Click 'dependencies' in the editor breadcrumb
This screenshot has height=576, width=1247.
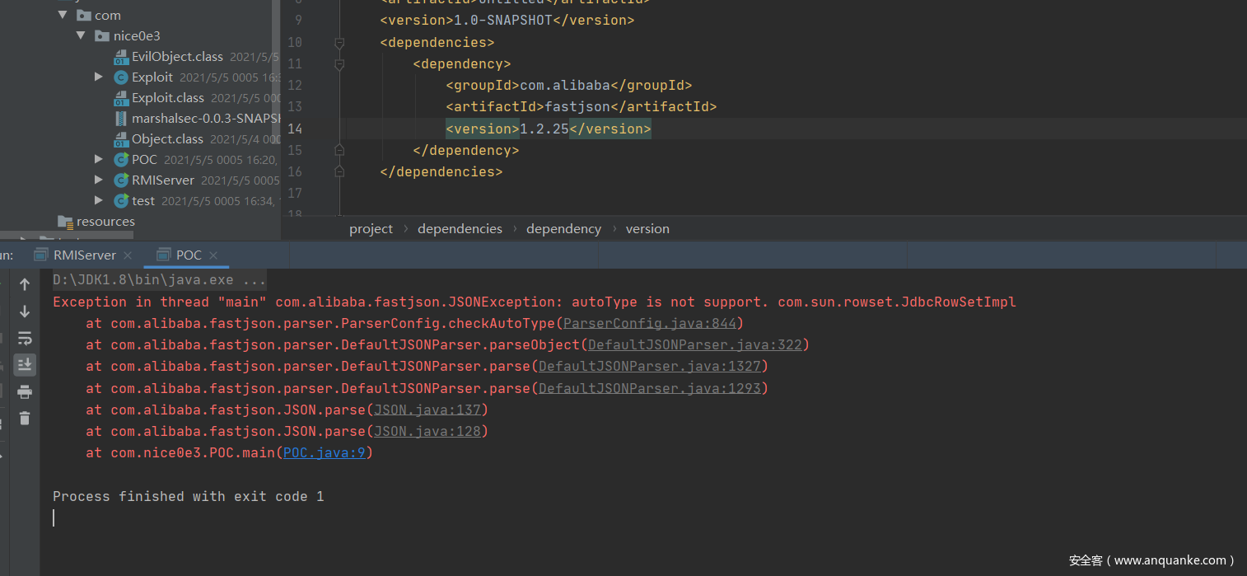coord(460,229)
